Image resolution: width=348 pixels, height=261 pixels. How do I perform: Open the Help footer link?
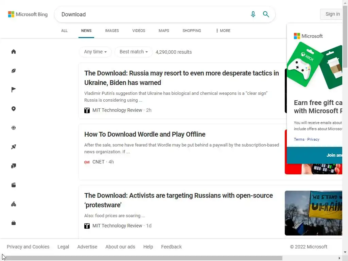point(148,247)
